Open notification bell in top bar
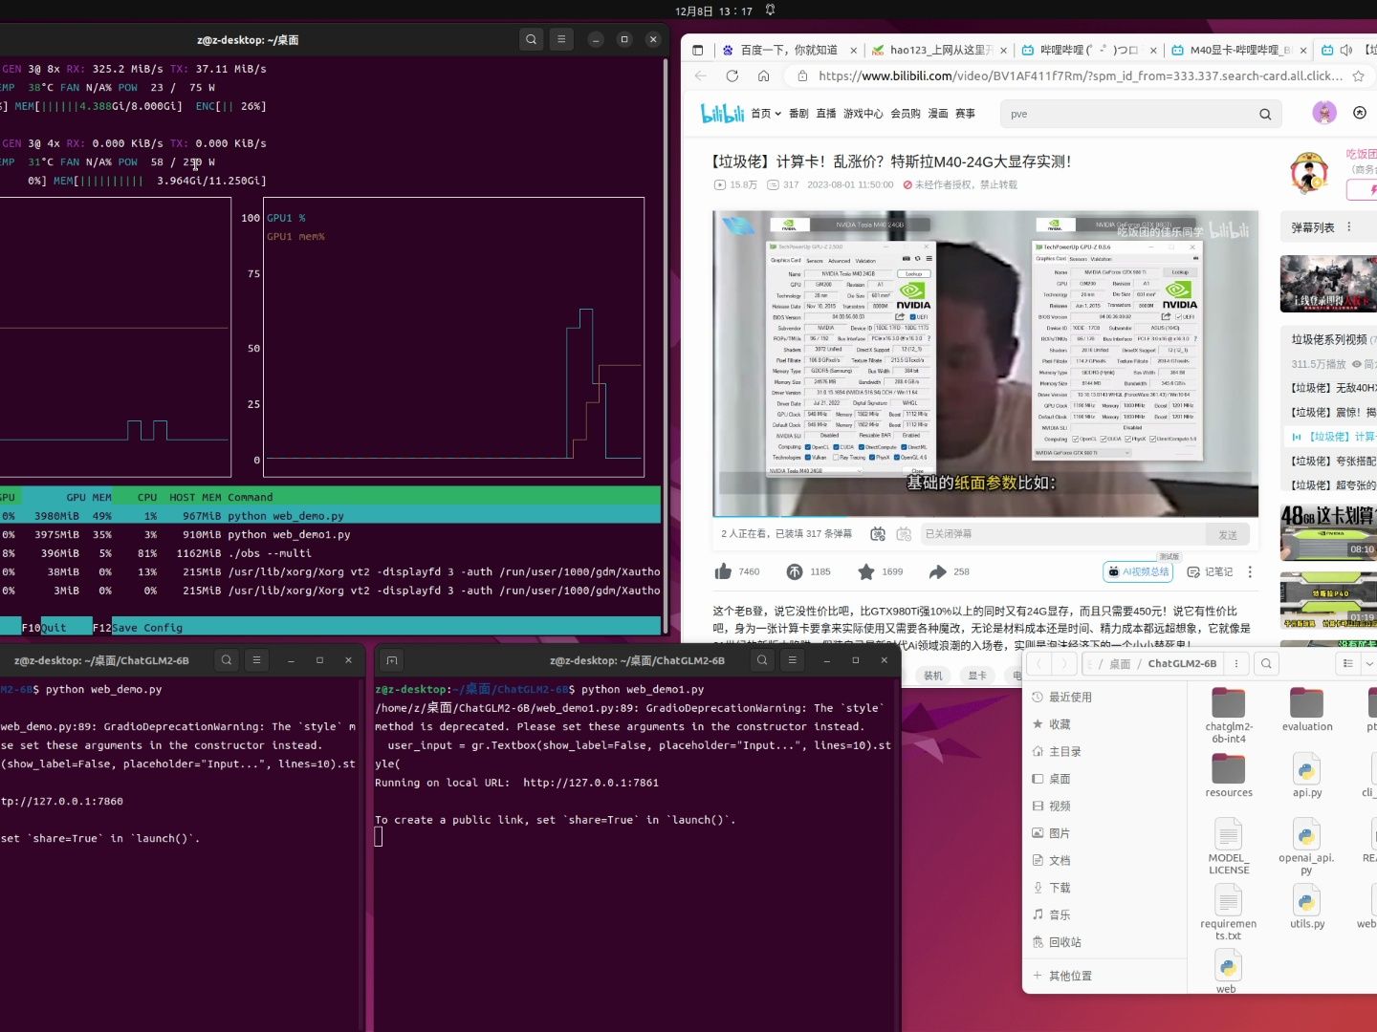 coord(770,11)
